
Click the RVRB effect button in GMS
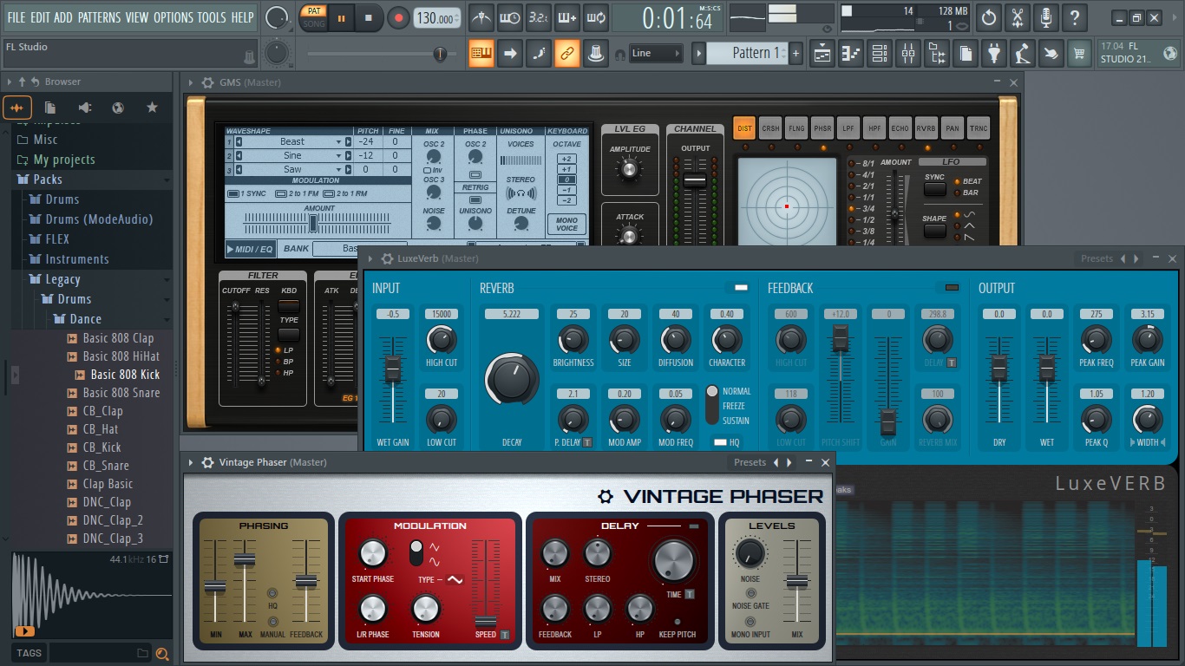pos(926,128)
